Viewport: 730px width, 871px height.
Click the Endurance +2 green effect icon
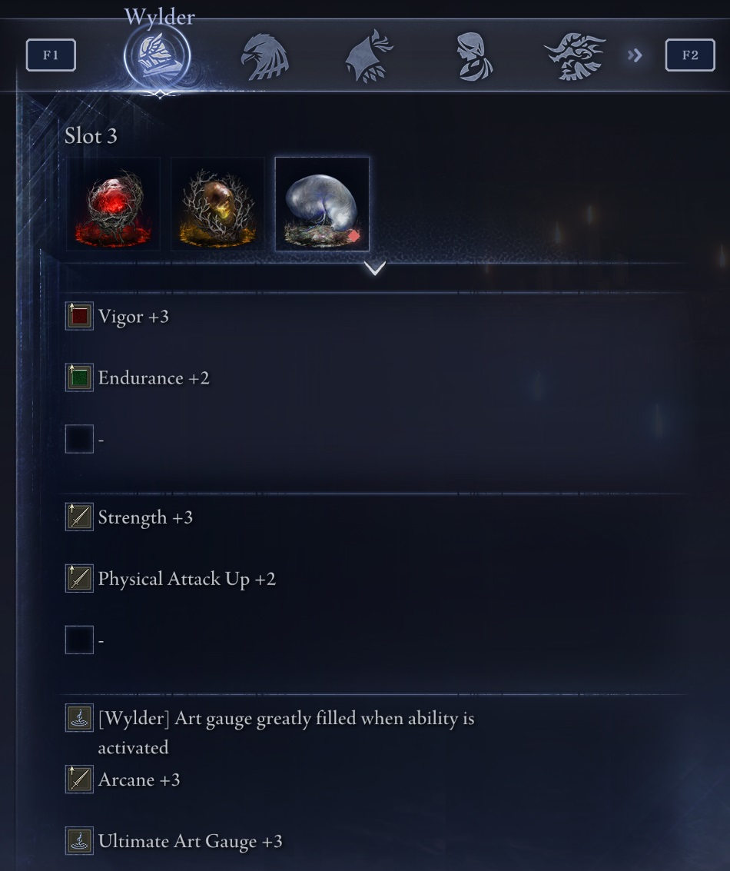tap(79, 377)
